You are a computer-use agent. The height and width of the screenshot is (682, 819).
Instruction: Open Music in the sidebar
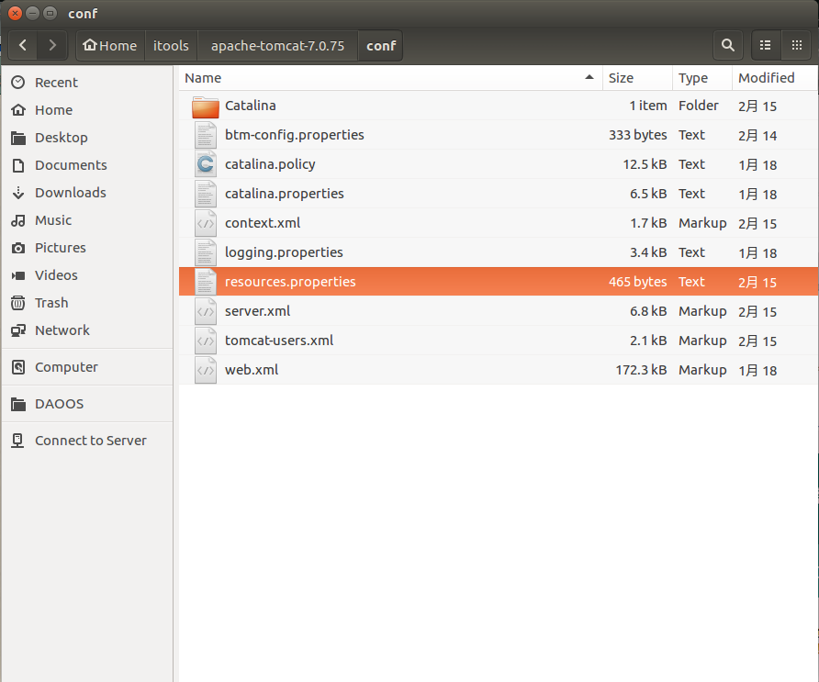[86, 220]
